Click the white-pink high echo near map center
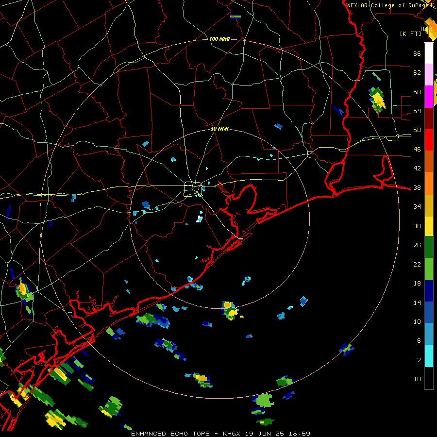Viewport: 437px width, 437px height. (200, 219)
